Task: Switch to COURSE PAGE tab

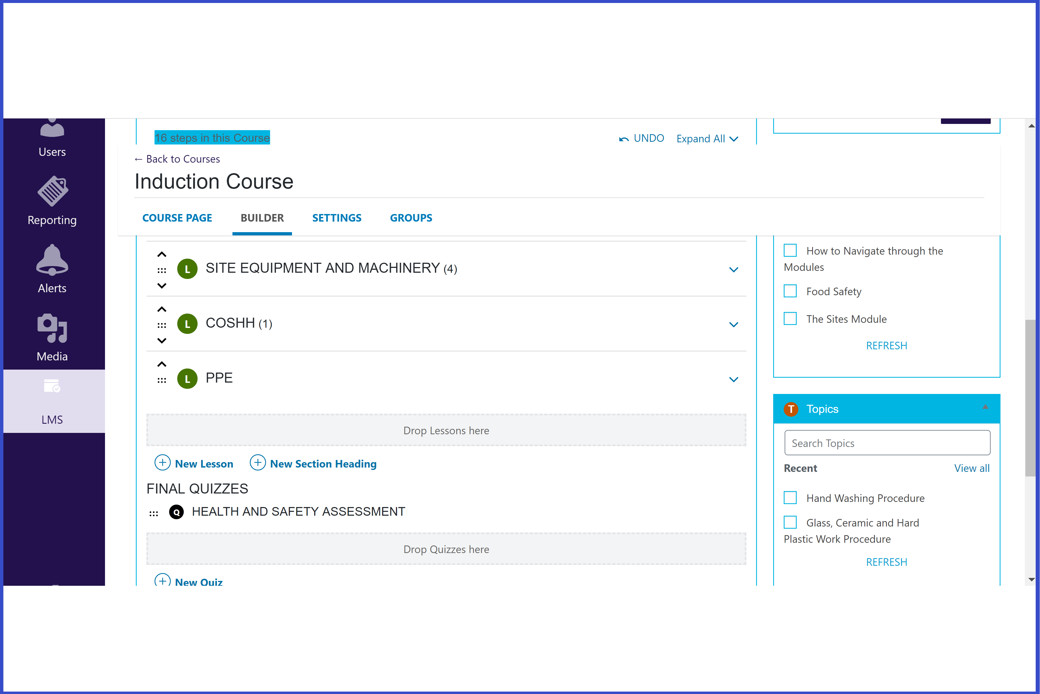Action: [177, 218]
